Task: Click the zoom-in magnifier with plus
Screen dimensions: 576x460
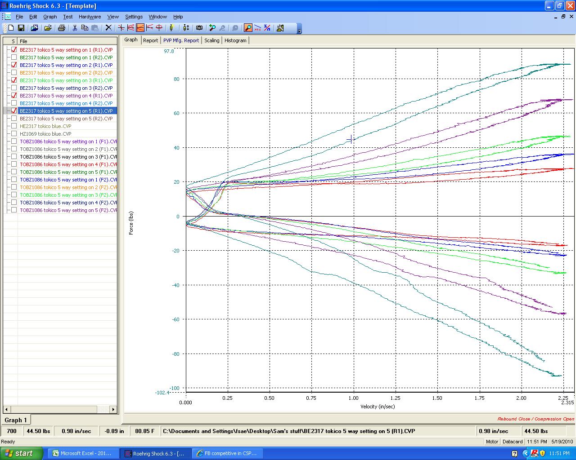Action: [x=212, y=28]
